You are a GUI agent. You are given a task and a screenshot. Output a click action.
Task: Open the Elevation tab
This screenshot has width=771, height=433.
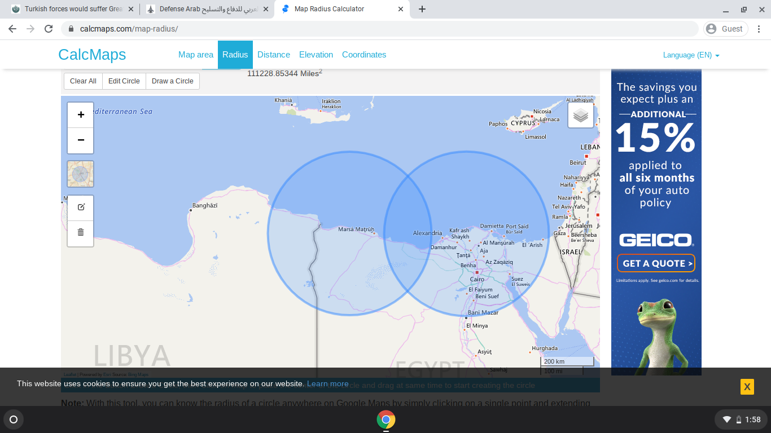[x=316, y=55]
